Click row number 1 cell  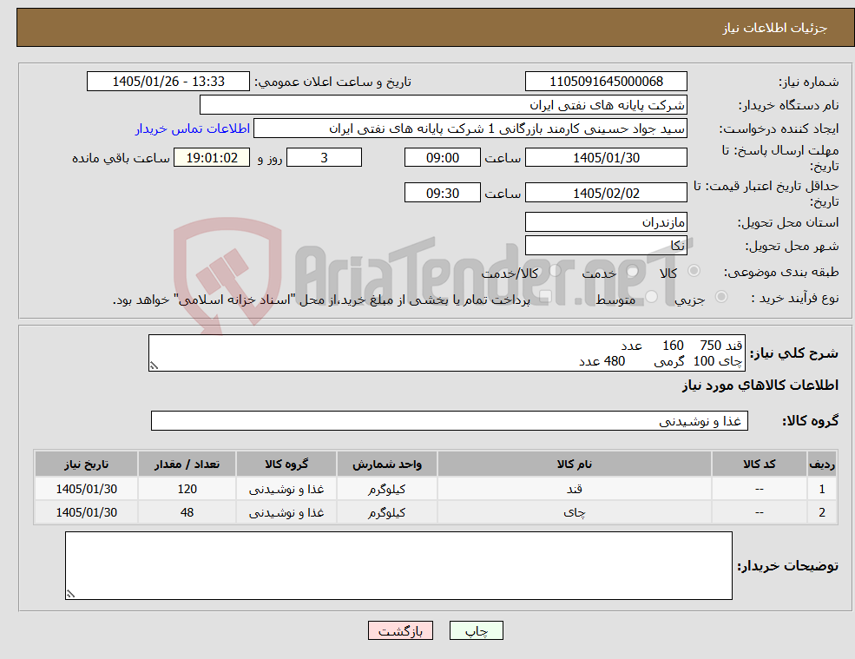tap(822, 489)
